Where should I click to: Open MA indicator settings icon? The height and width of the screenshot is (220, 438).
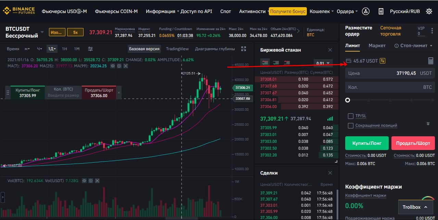119,66
